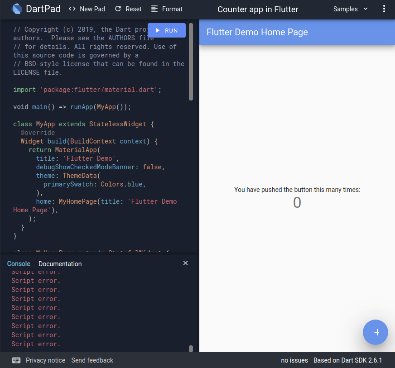Click 'You have pushed the button this many times:' text

pyautogui.click(x=297, y=190)
